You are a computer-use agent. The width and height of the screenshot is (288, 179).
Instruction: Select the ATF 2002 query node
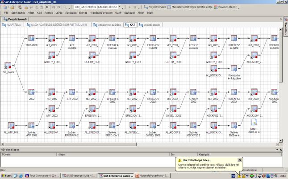point(72,92)
